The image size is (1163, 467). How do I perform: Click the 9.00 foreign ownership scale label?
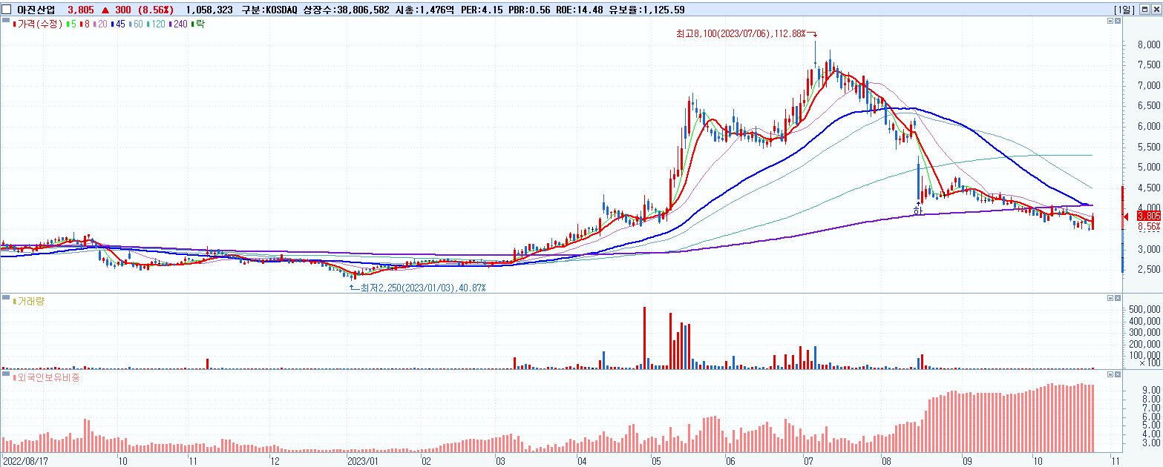(x=1152, y=390)
